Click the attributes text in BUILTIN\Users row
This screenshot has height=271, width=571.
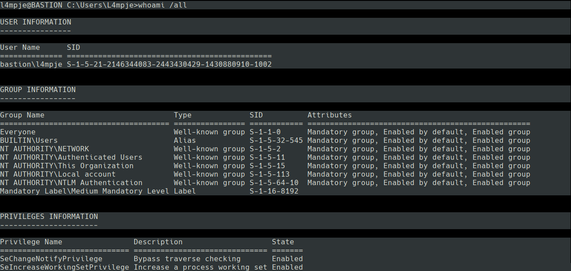coord(419,141)
